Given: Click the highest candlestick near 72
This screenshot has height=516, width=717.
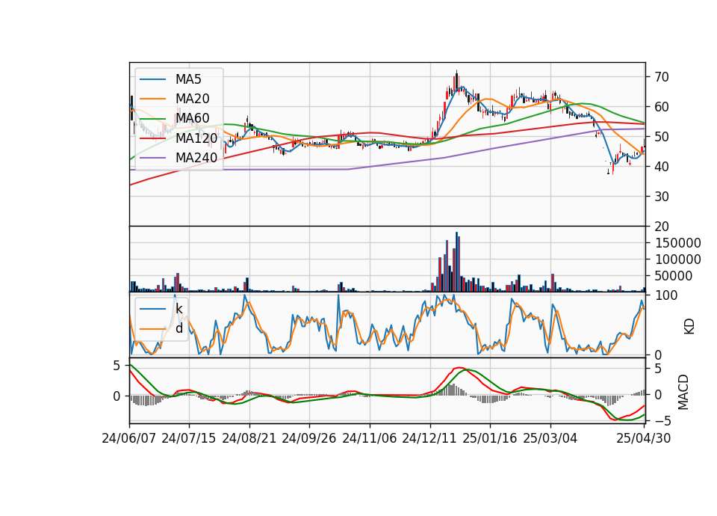Looking at the screenshot, I should 456,80.
